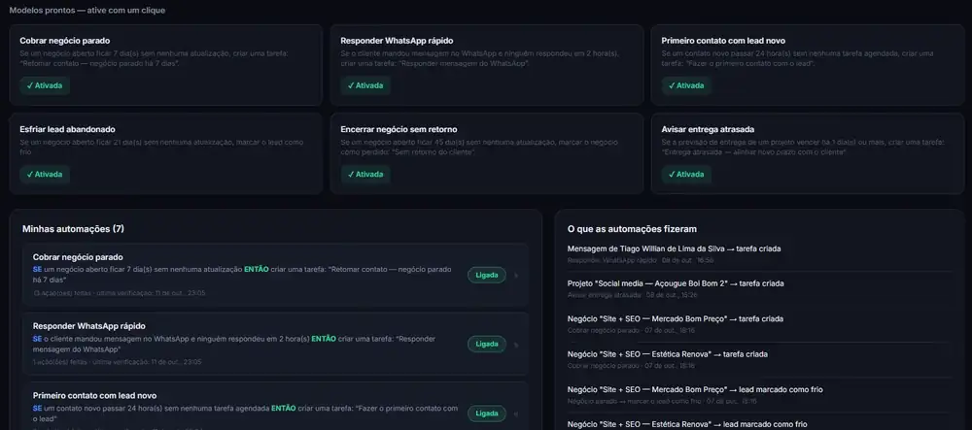972x430 pixels.
Task: Open the 'Primeiro contato com lead novo' row in Minhas automações
Action: pyautogui.click(x=275, y=406)
